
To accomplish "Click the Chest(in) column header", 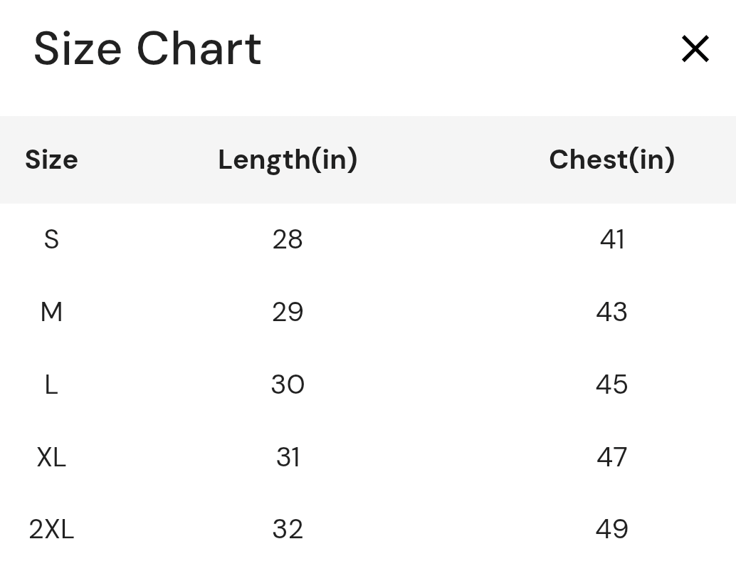I will click(x=611, y=159).
